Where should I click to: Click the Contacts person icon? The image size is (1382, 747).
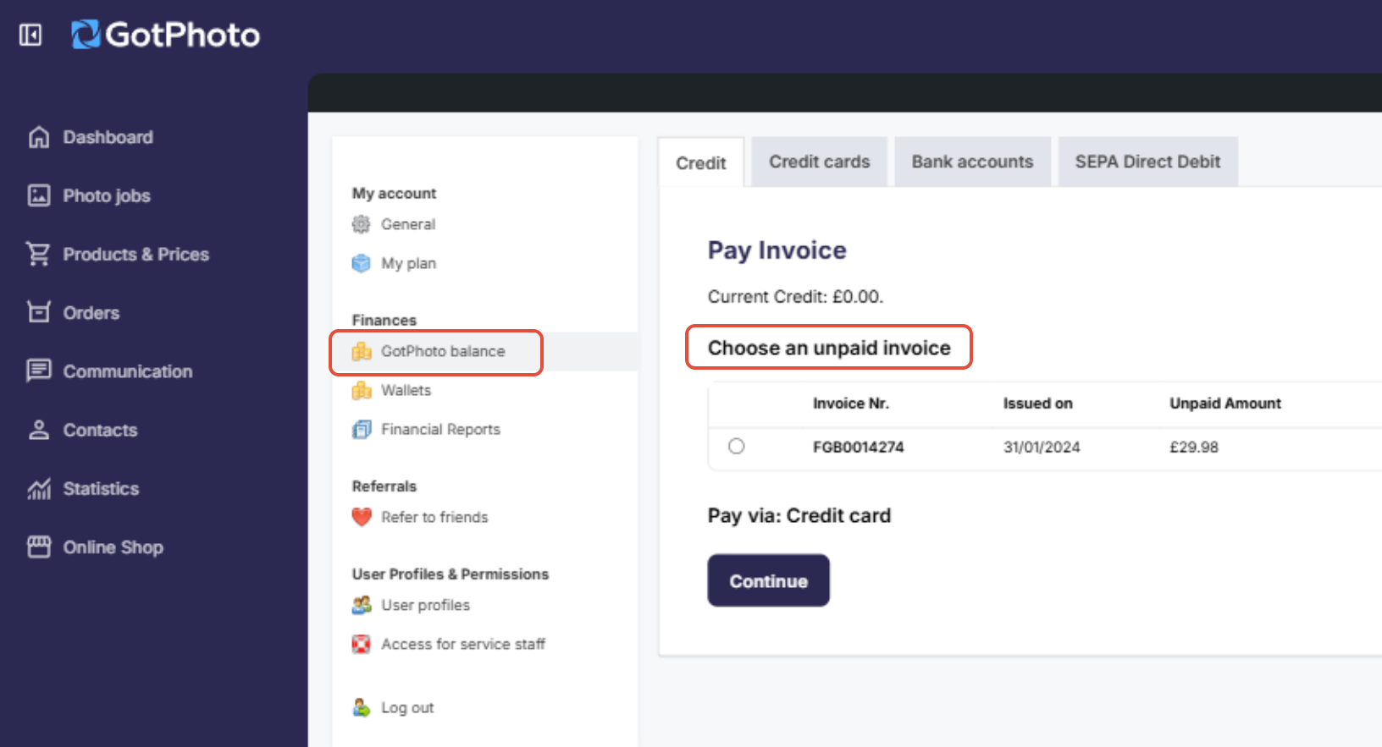(39, 430)
